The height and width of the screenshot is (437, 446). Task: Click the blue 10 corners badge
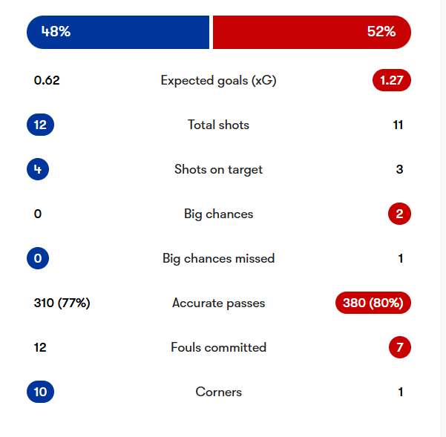(40, 392)
